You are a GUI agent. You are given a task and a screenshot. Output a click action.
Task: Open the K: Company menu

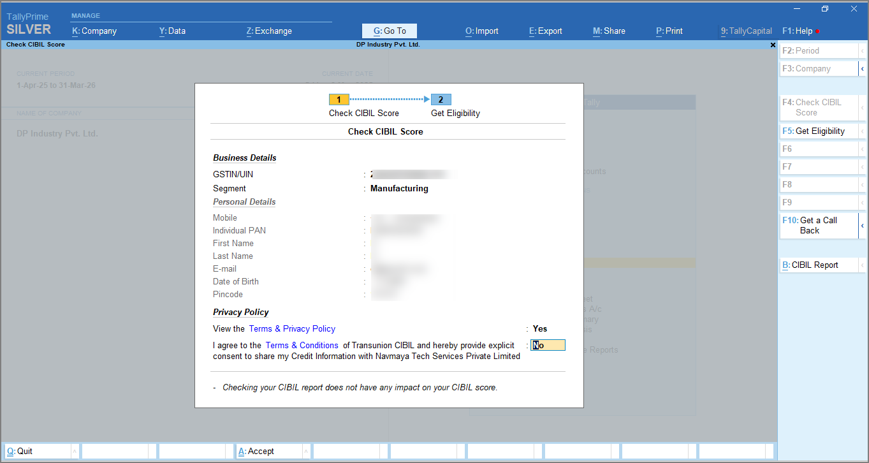click(94, 31)
